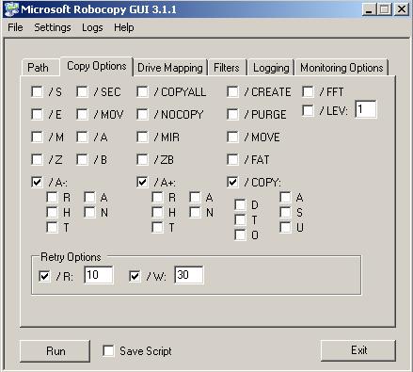Go to the Logging tab
This screenshot has height=372, width=413.
271,68
